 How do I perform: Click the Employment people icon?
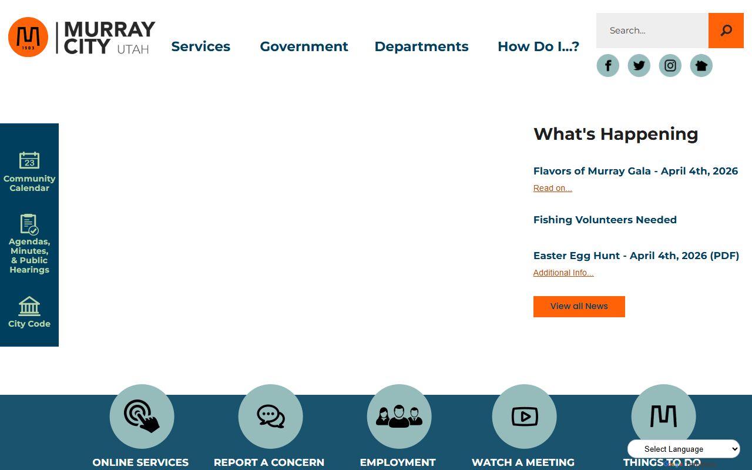click(x=399, y=417)
